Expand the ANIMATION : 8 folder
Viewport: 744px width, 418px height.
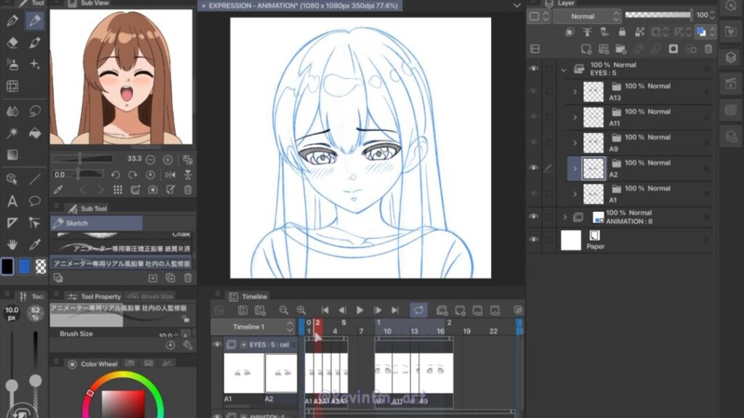(565, 217)
